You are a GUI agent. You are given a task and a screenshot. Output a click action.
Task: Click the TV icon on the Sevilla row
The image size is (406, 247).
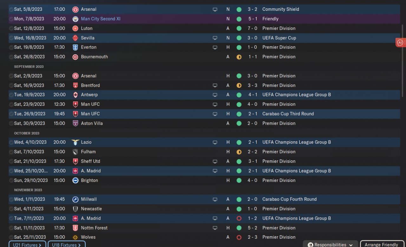coord(215,38)
